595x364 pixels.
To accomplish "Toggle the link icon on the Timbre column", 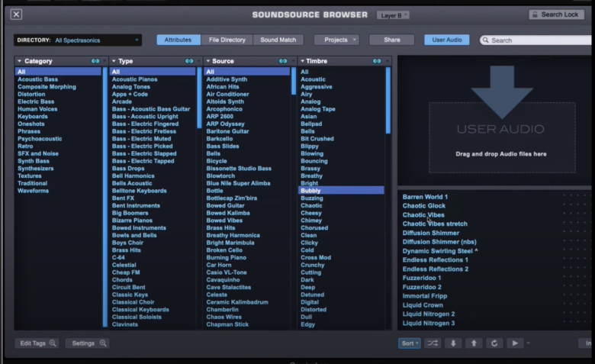I will pos(377,61).
